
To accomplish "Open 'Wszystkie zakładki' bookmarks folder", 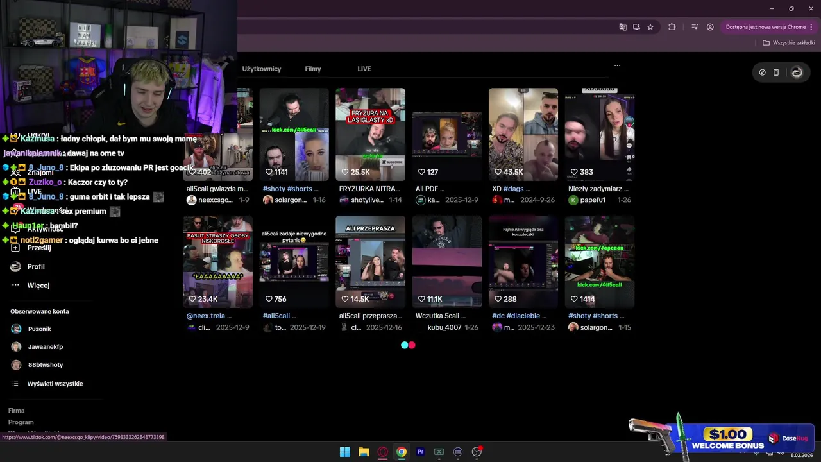I will (x=788, y=43).
